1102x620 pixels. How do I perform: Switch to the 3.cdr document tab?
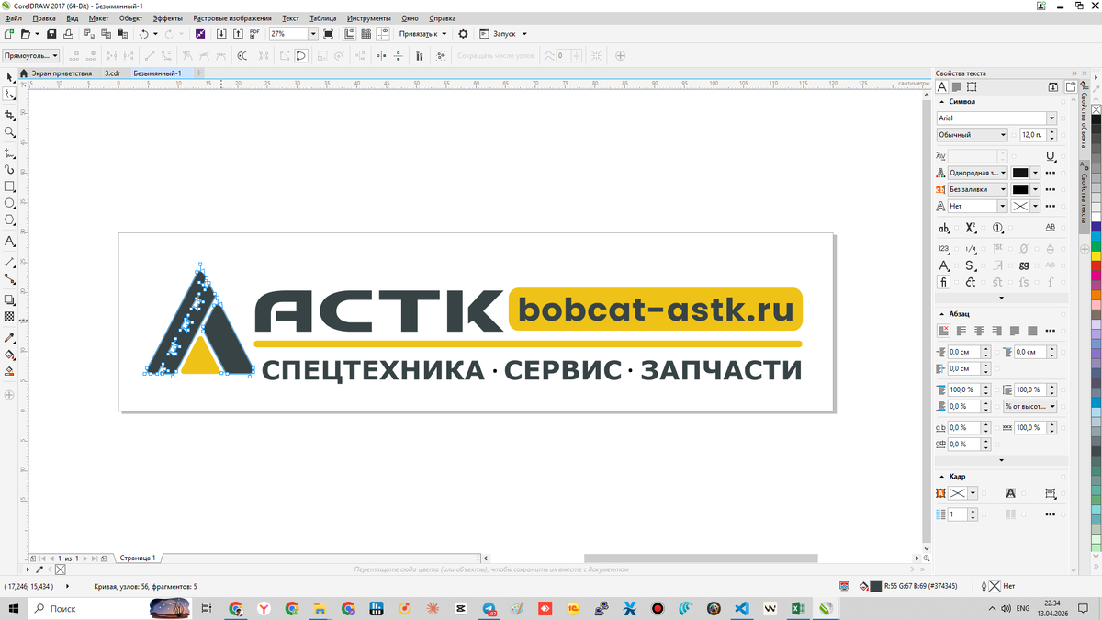[112, 73]
